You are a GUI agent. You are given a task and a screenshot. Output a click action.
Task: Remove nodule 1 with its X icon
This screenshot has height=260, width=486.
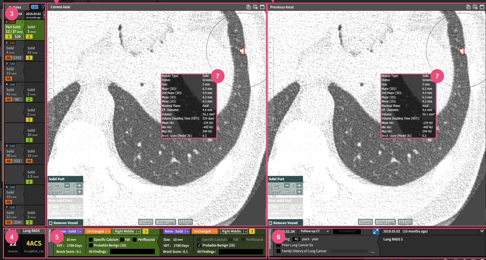22,22
